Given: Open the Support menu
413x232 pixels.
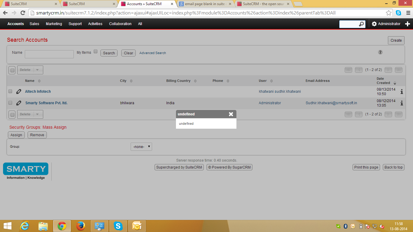Looking at the screenshot, I should pos(75,24).
